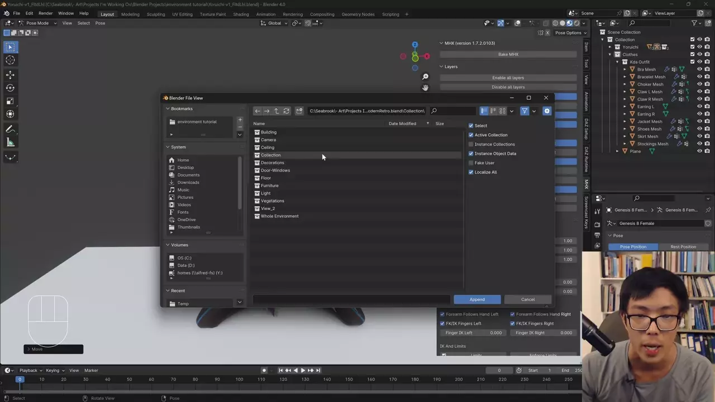Viewport: 715px width, 402px height.
Task: Select the Rotate tool in viewport toolbar
Action: click(x=10, y=88)
